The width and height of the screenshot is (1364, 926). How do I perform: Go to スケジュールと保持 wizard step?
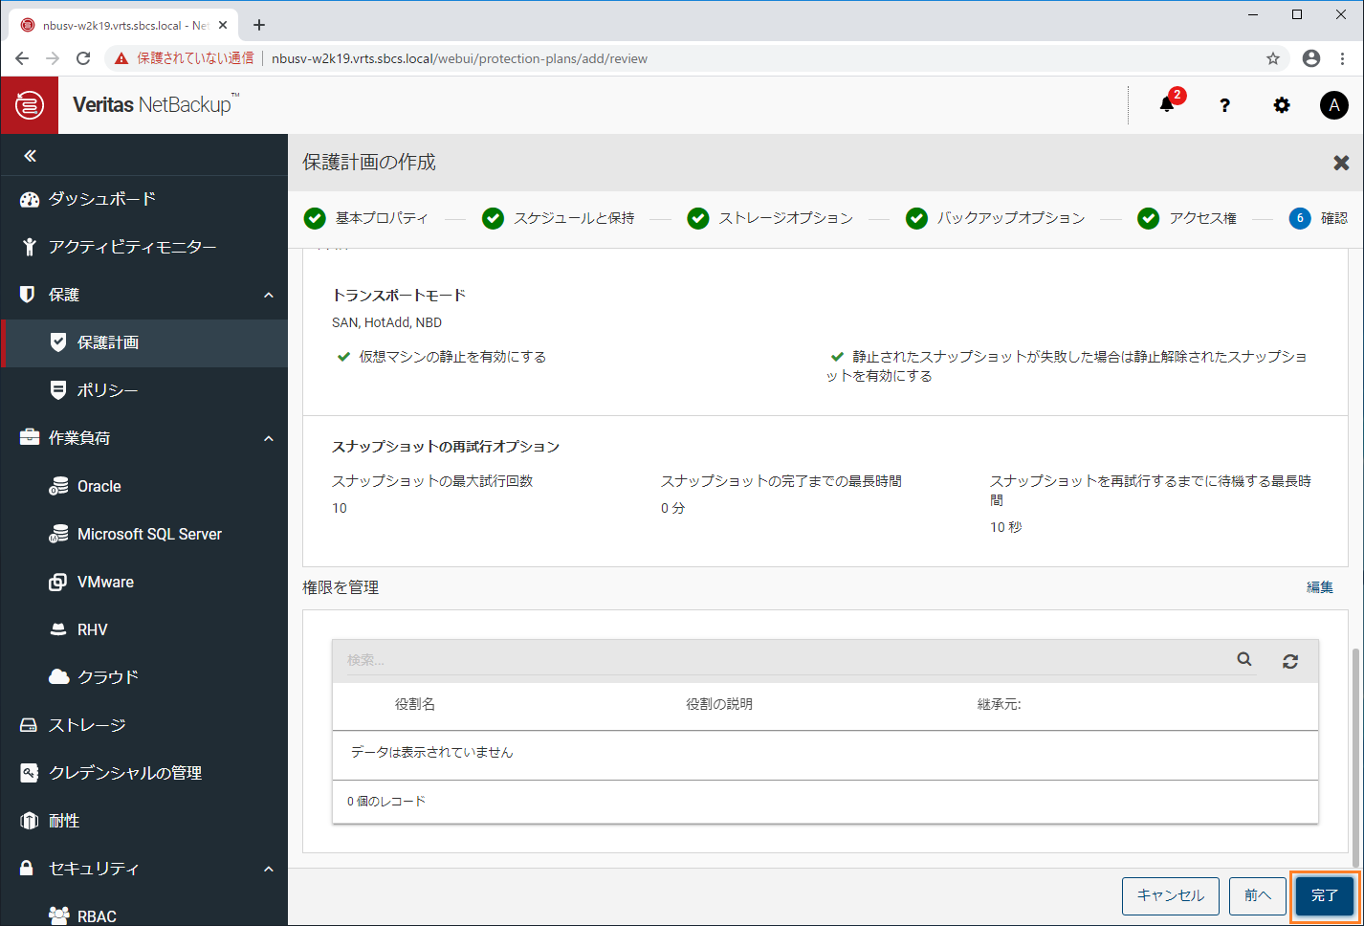[558, 218]
